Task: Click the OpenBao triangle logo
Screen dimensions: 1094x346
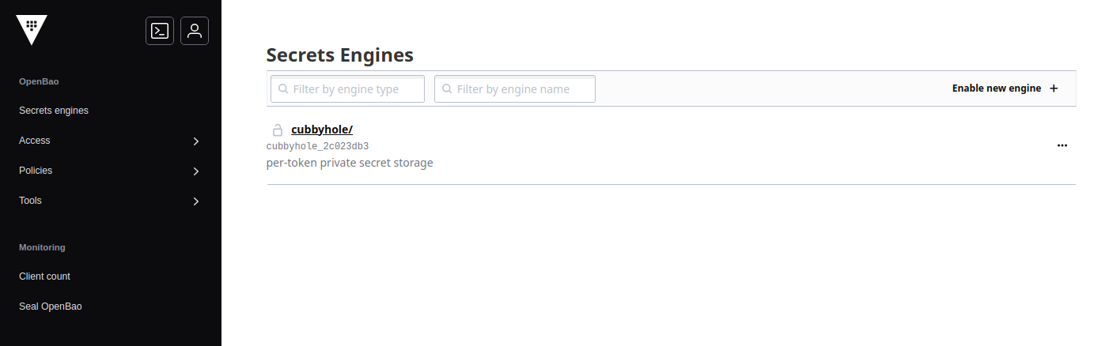Action: tap(32, 29)
